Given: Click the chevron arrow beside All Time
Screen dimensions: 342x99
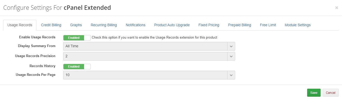Looking at the screenshot, I should pyautogui.click(x=231, y=46).
